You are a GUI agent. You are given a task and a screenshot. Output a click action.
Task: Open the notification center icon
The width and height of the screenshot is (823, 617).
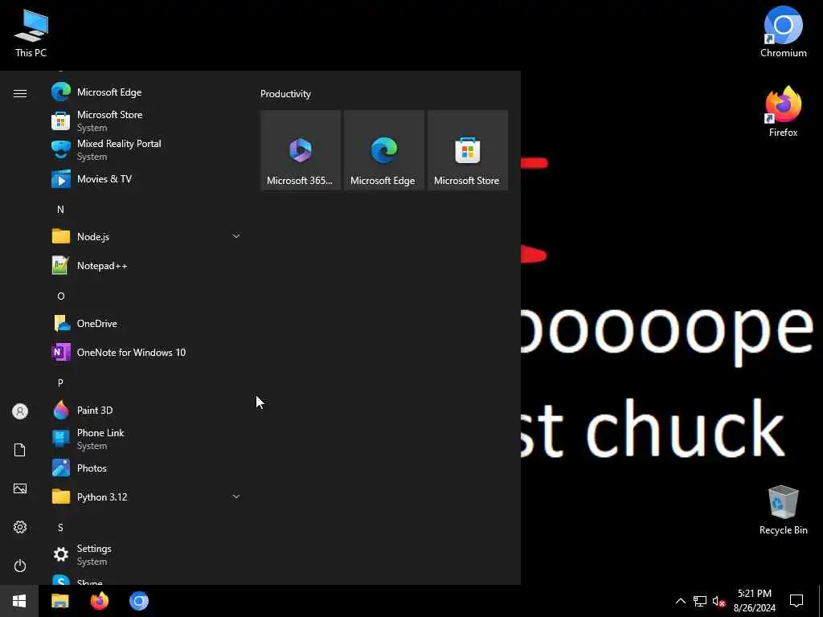(796, 601)
